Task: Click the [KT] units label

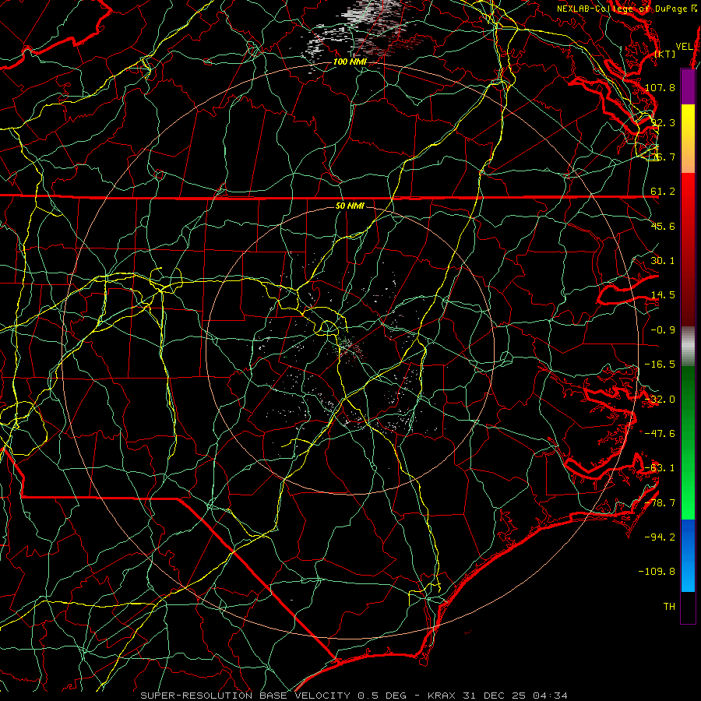Action: (x=665, y=54)
